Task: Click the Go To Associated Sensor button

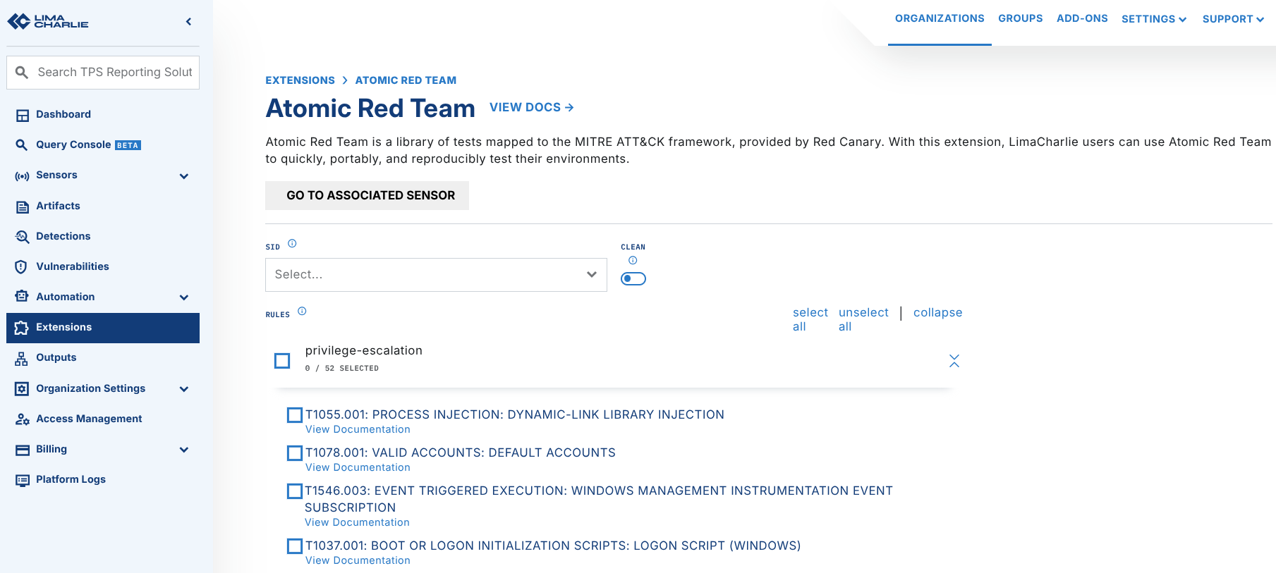Action: [367, 196]
